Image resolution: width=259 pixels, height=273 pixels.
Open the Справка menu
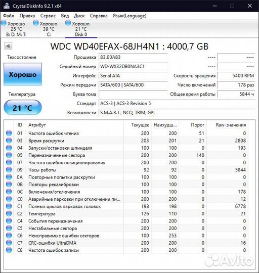pos(99,16)
